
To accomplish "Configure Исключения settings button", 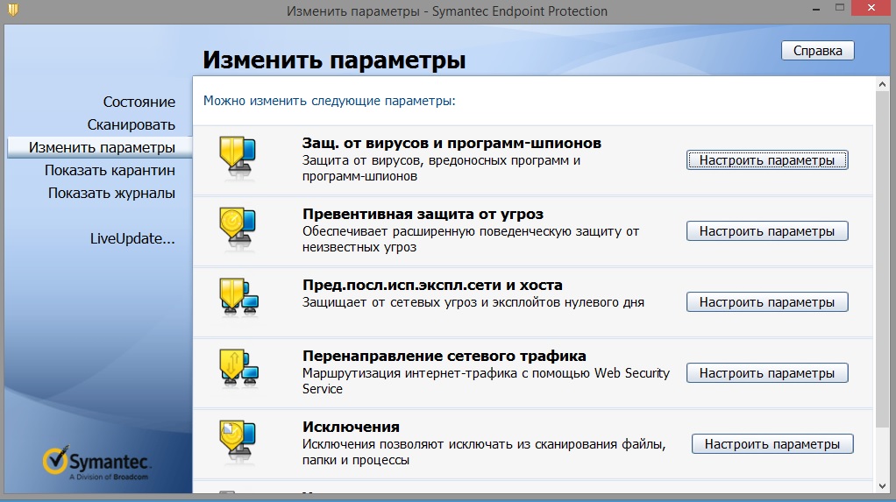I will click(772, 444).
